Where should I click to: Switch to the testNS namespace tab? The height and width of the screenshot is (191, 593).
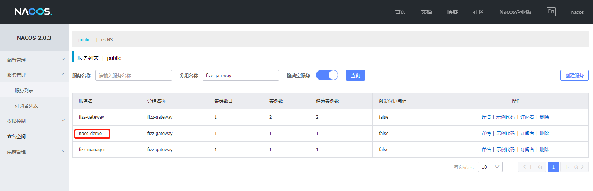coord(106,40)
